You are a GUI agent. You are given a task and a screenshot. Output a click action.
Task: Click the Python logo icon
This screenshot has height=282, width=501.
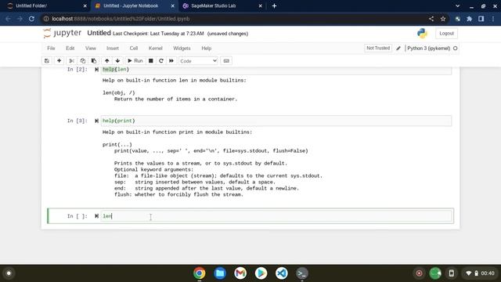point(422,33)
